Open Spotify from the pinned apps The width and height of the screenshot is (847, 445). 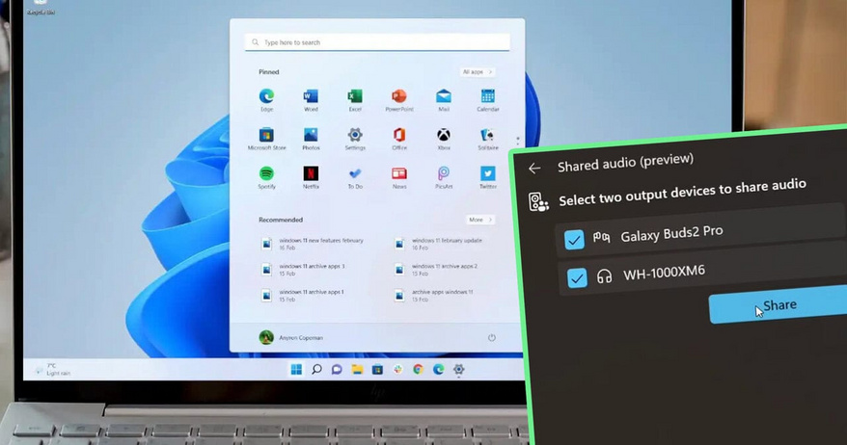pos(266,174)
